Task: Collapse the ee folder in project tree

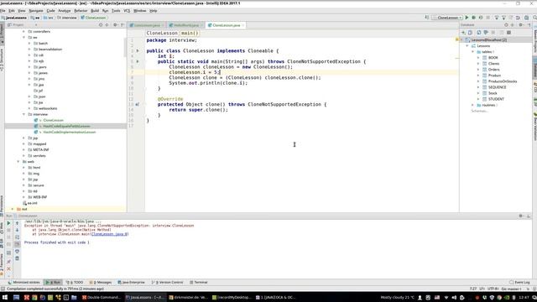Action: [x=24, y=37]
